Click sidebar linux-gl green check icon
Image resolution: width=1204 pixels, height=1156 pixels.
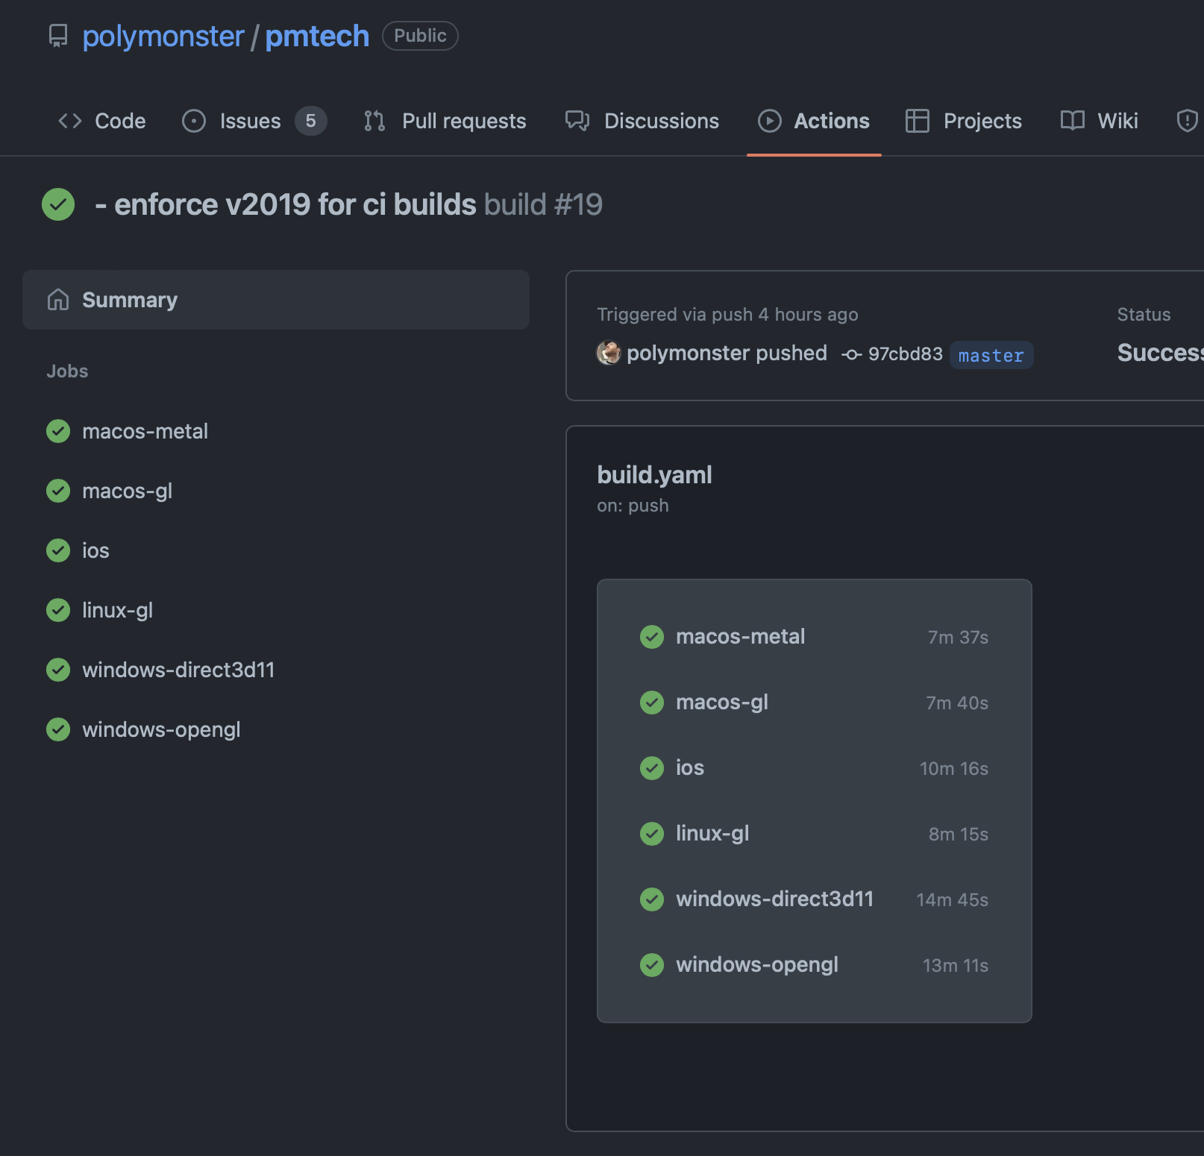[58, 610]
